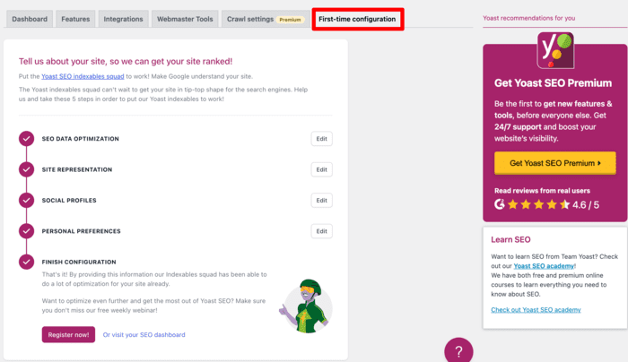Screen dimensions: 628x362
Task: Click the SITE REPRESENTATION step title
Action: [77, 169]
